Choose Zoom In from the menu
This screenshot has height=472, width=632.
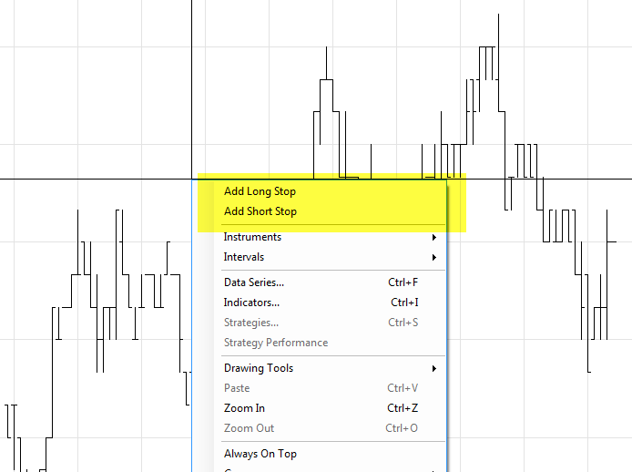tap(244, 408)
